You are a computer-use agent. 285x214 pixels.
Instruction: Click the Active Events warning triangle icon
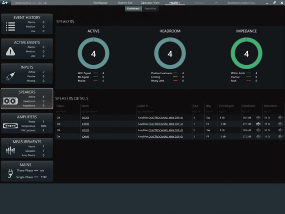pos(10,51)
